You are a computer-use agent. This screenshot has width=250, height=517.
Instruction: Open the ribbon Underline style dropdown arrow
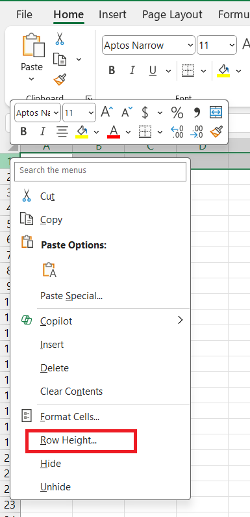[x=168, y=71]
